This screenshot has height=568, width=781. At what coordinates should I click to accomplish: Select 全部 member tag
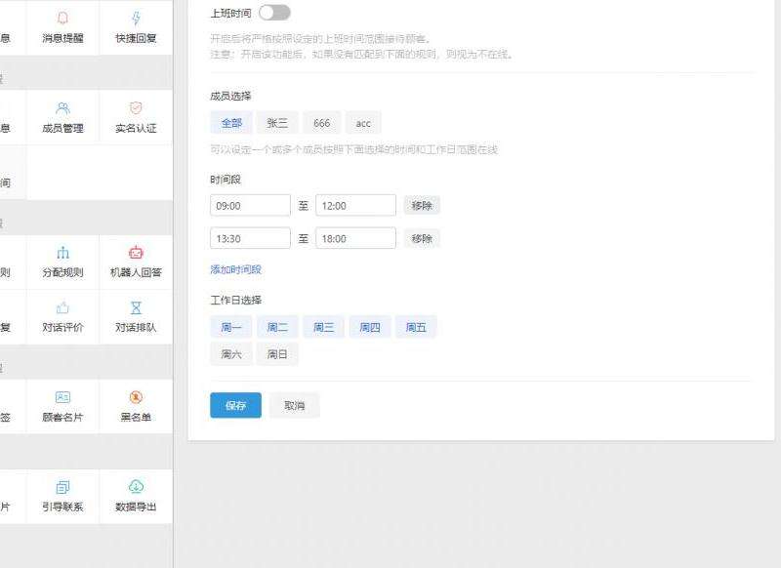pyautogui.click(x=231, y=123)
